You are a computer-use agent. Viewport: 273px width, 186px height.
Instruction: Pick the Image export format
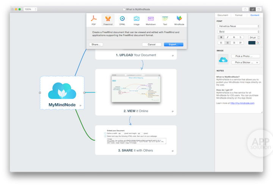[x=136, y=20]
